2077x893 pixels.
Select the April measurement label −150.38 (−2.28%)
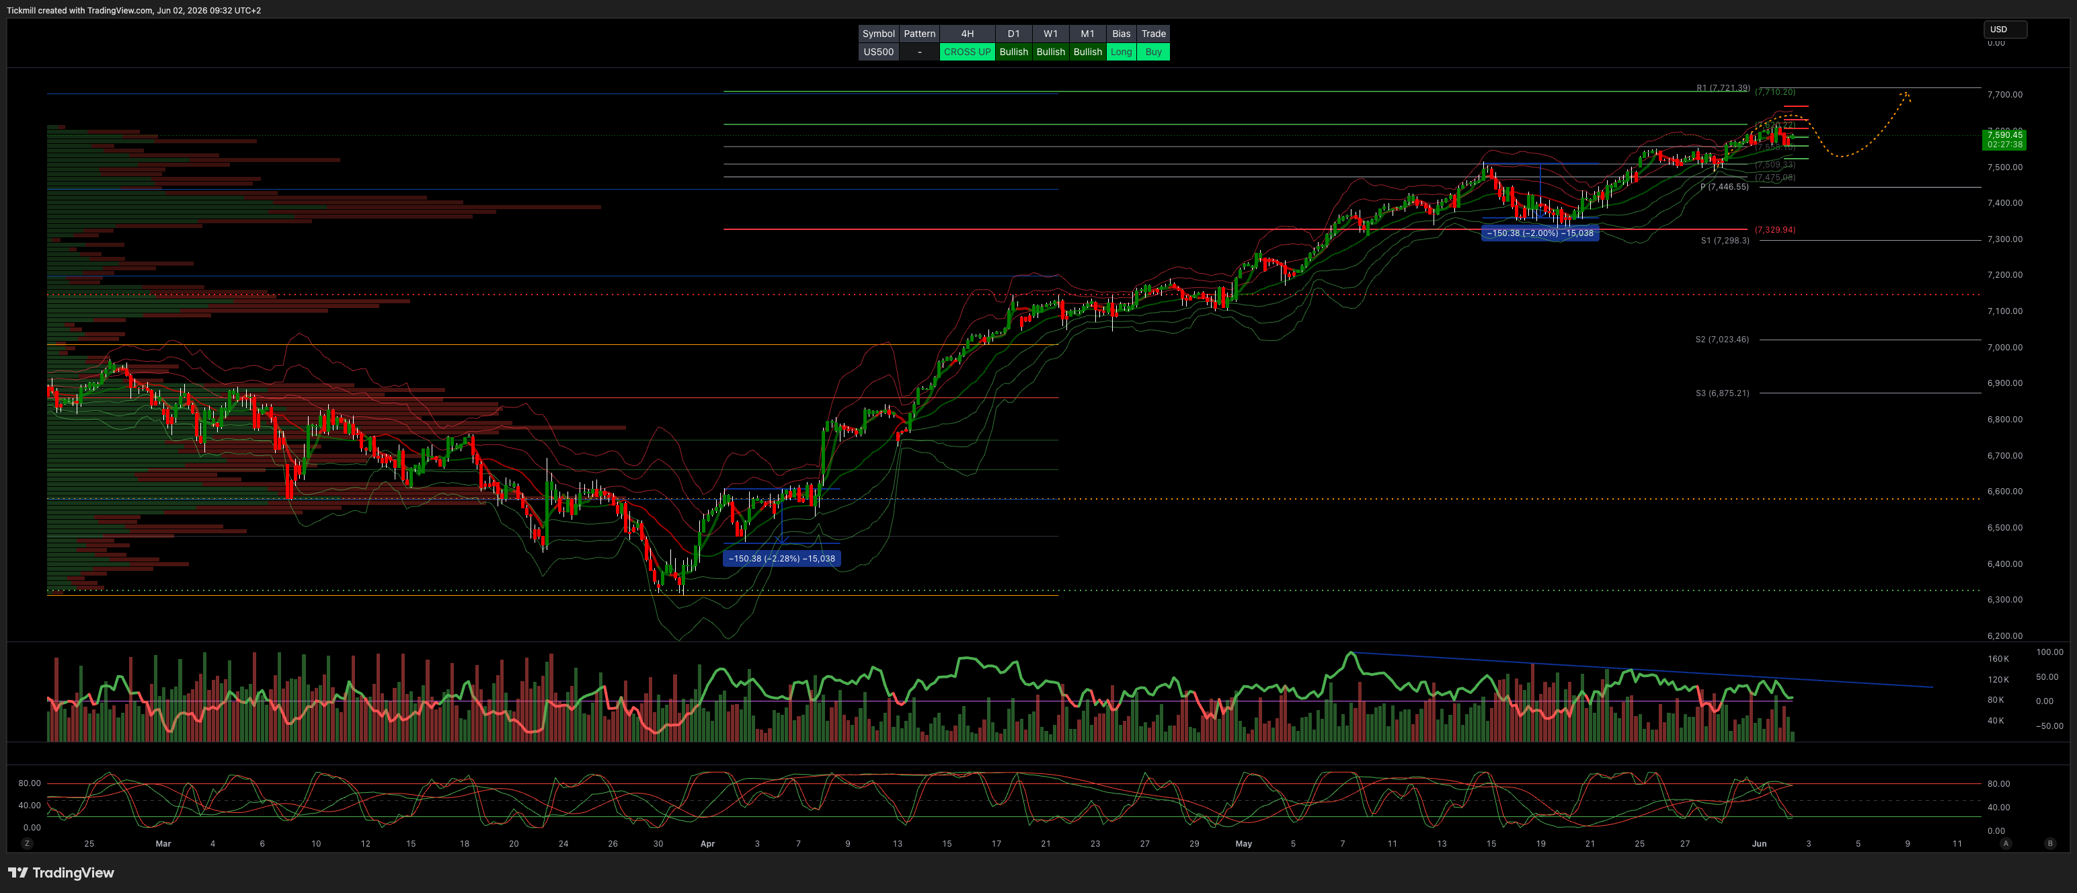point(782,558)
